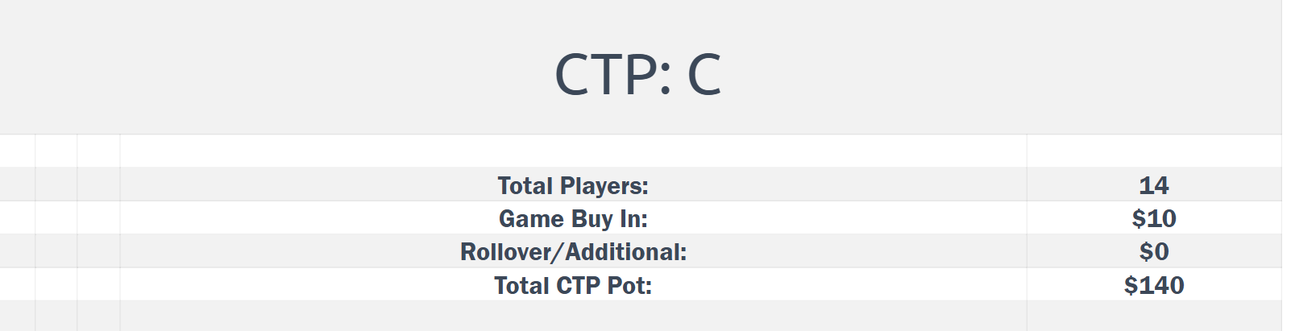Viewport: 1291px width, 331px height.
Task: Select the $0 rollover value cell
Action: coord(1153,252)
